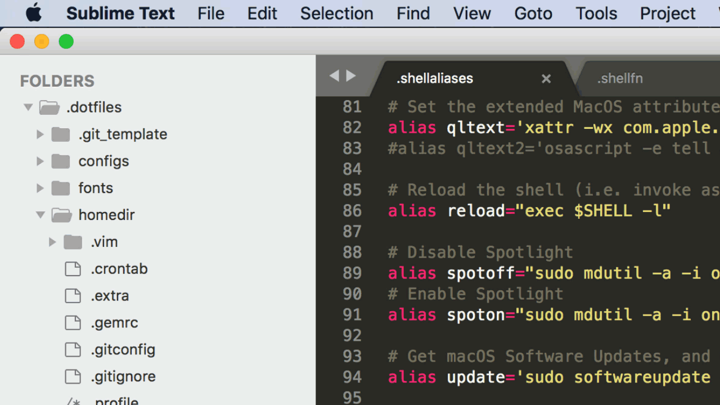Screen dimensions: 720x405
Task: Click the 'update' alias name text
Action: (476, 377)
